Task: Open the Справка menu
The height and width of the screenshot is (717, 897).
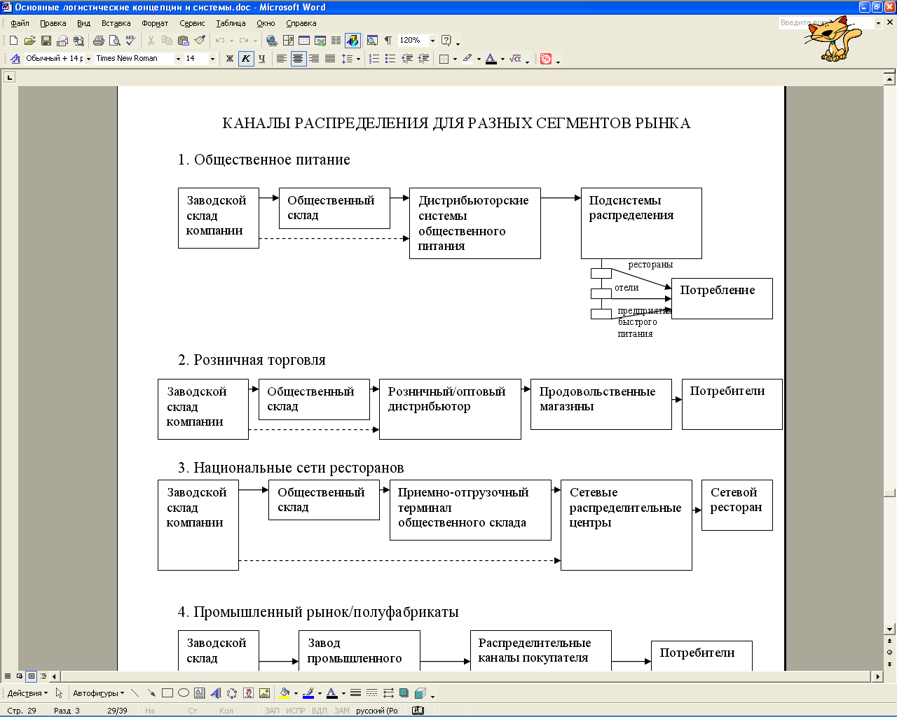Action: tap(301, 23)
